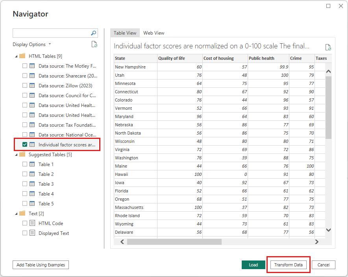
Task: Click the table icon beside Zillow (2023) source
Action: pyautogui.click(x=31, y=85)
